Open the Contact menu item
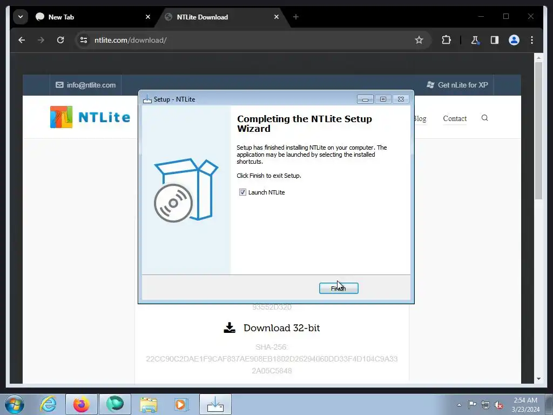Image resolution: width=553 pixels, height=415 pixels. click(x=455, y=118)
